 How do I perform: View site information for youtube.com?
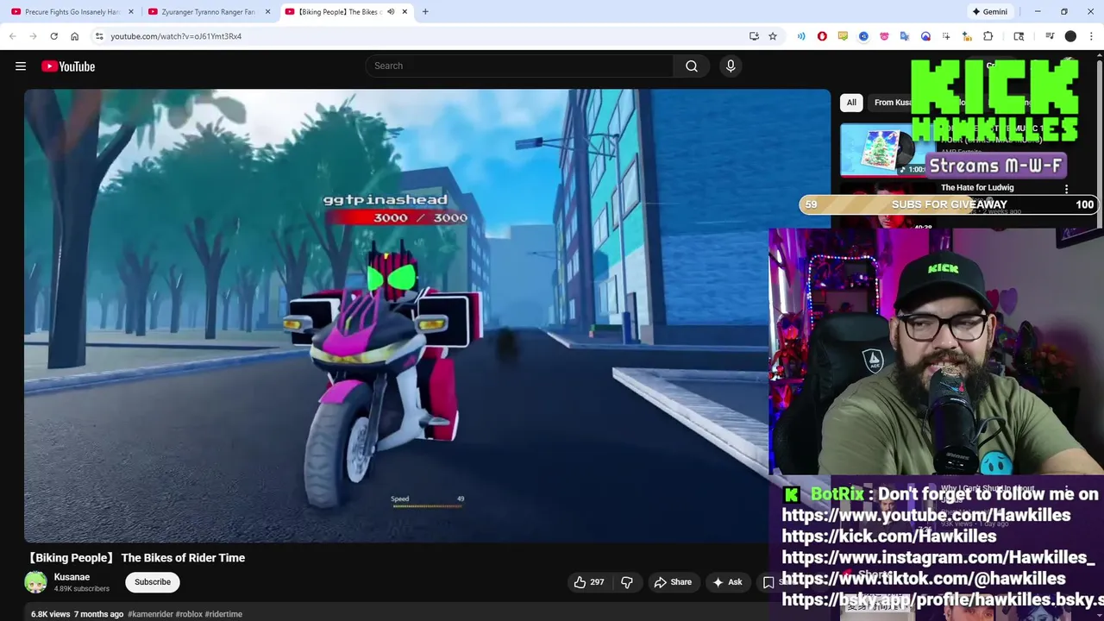pos(99,36)
